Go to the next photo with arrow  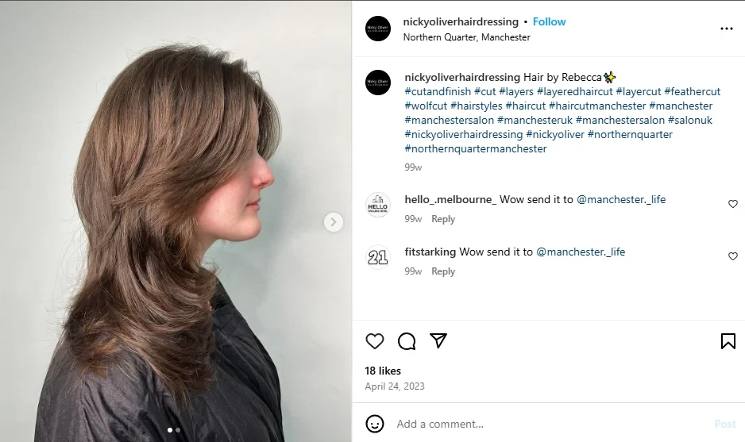[334, 222]
